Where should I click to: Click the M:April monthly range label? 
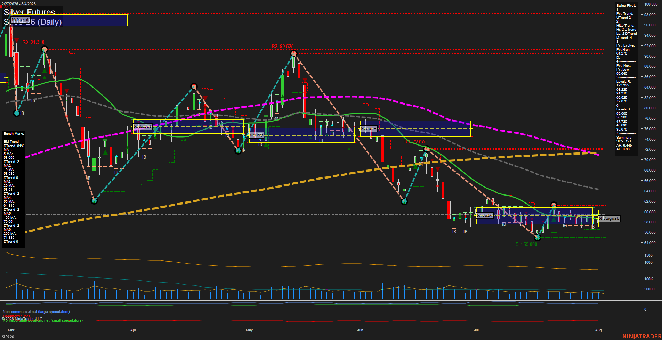click(x=143, y=126)
